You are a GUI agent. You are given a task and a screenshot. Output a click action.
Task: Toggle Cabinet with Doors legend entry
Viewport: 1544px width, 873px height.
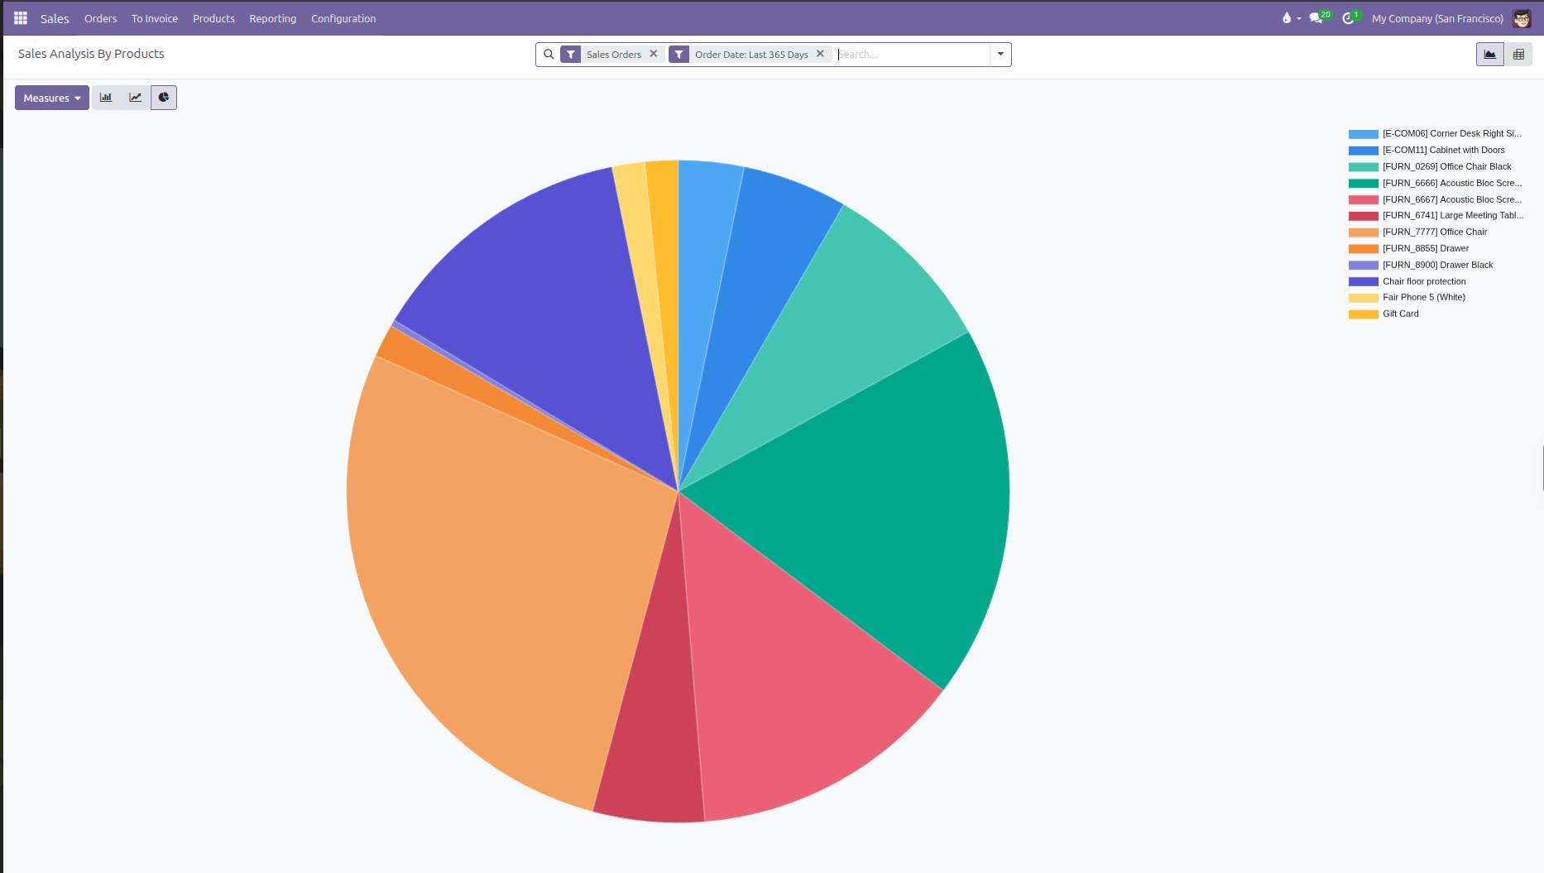tap(1427, 150)
